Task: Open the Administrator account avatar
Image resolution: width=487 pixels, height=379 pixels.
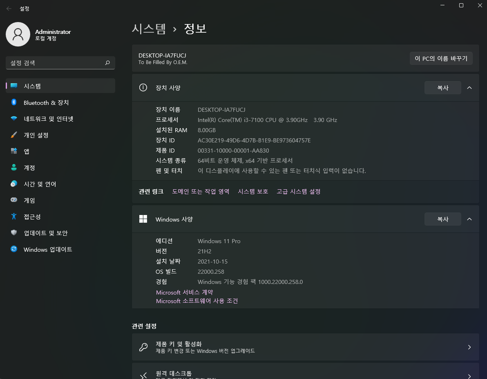Action: [x=18, y=34]
